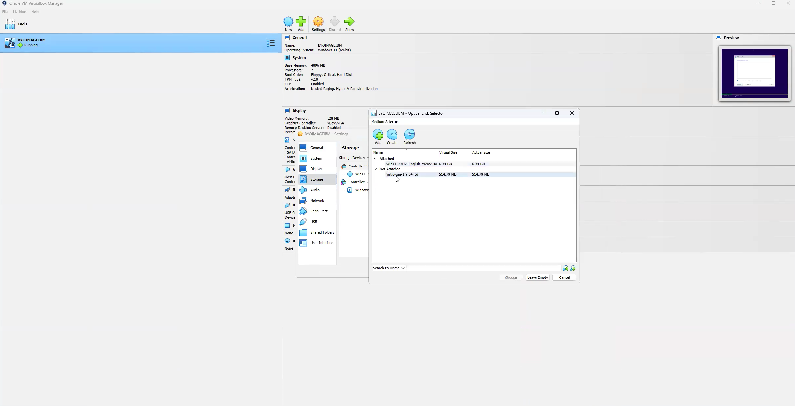Click the BYOIMAGEIBM machine list menu icon
This screenshot has width=795, height=406.
[x=271, y=43]
